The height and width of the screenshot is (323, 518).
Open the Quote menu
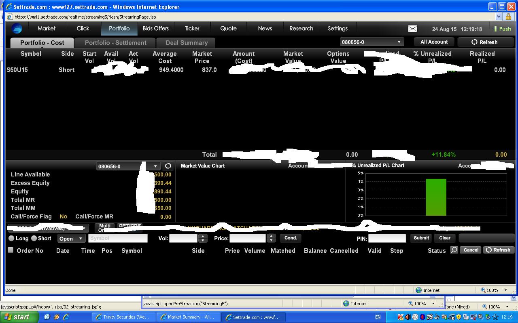[x=229, y=28]
